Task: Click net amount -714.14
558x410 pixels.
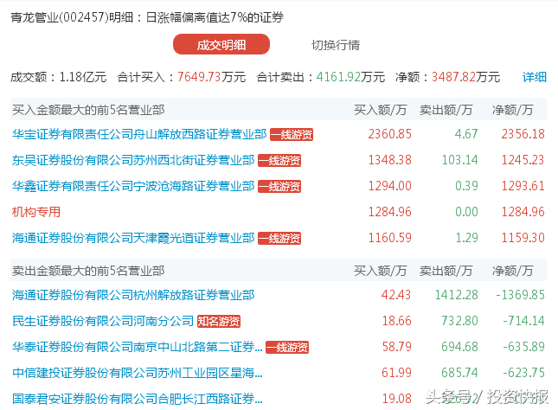Action: pos(523,321)
